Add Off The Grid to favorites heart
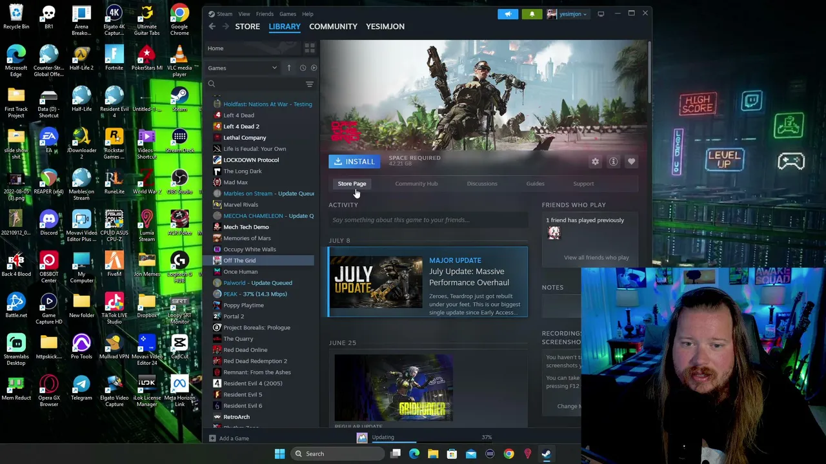The height and width of the screenshot is (464, 826). [631, 162]
